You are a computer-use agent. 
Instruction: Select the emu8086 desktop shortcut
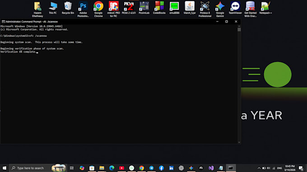click(x=174, y=8)
